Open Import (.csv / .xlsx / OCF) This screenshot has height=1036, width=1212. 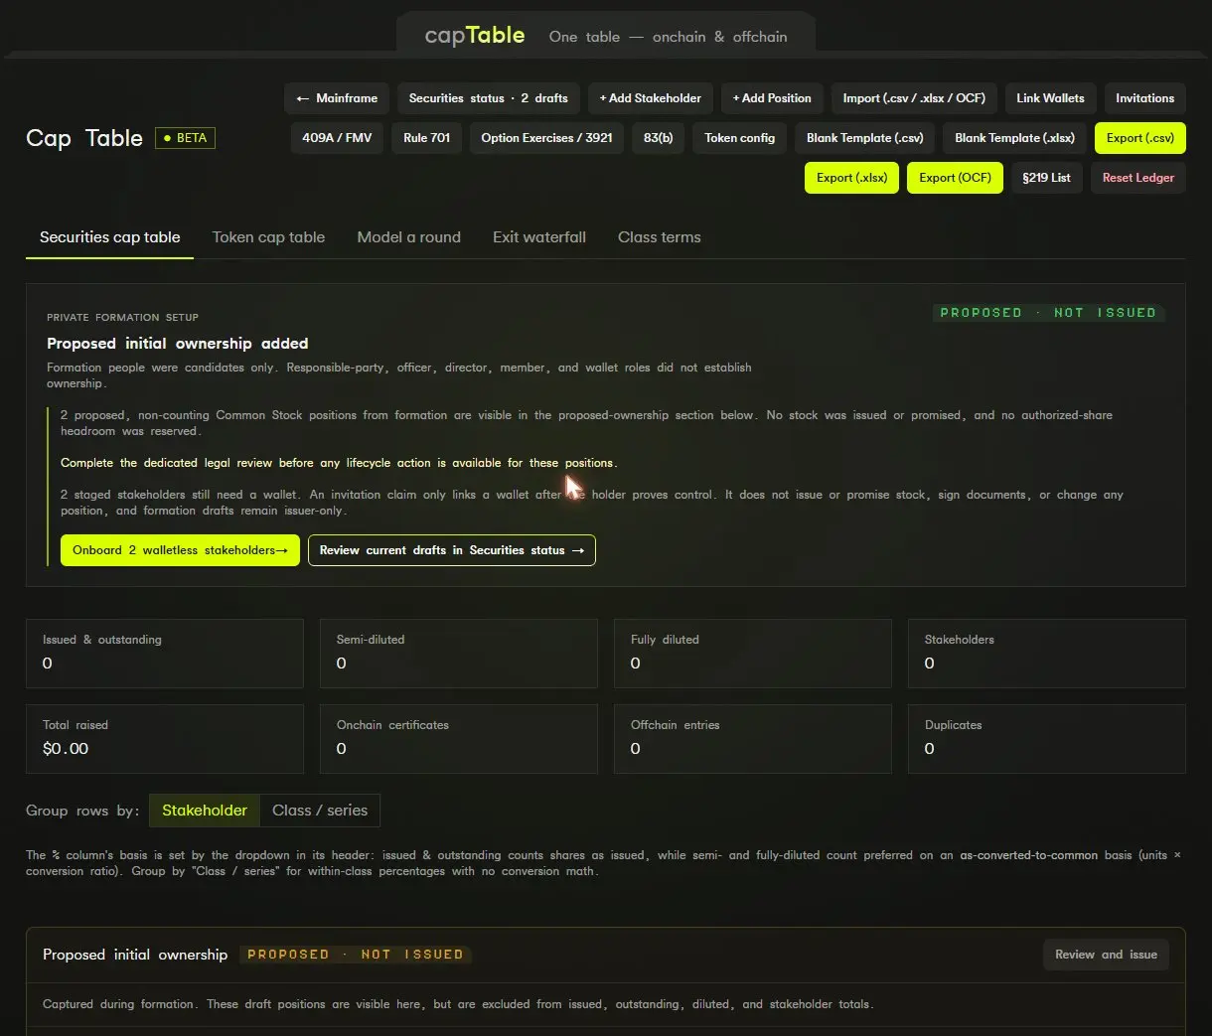point(914,98)
